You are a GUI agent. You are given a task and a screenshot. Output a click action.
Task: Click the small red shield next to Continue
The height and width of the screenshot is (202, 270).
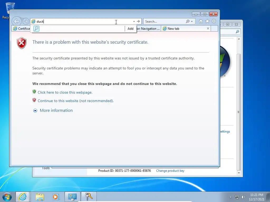pos(34,100)
